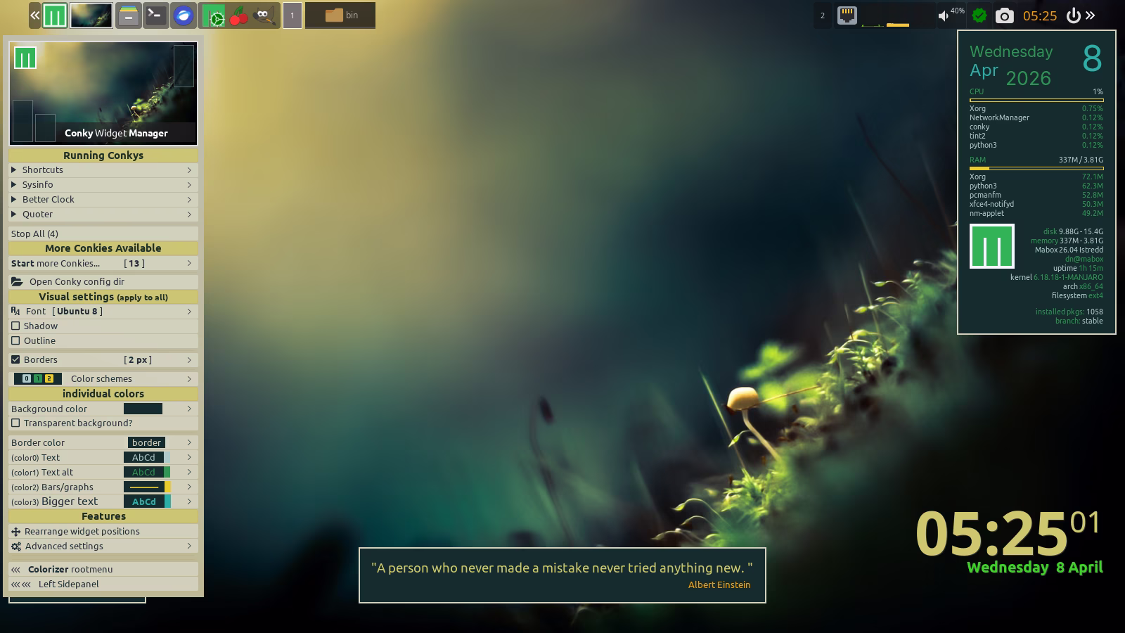The width and height of the screenshot is (1125, 633).
Task: Click the power button icon
Action: (1073, 15)
